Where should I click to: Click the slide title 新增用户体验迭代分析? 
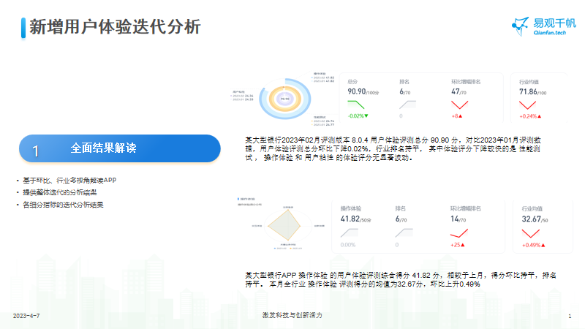coord(115,27)
